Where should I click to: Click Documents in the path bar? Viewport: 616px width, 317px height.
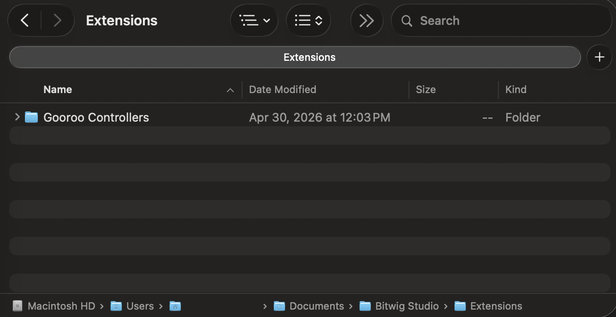[x=308, y=306]
